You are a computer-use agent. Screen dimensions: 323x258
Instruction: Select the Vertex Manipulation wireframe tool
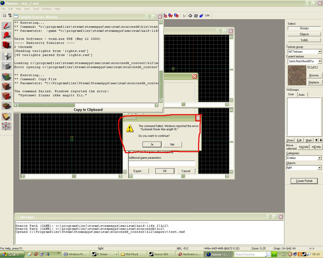click(7, 126)
